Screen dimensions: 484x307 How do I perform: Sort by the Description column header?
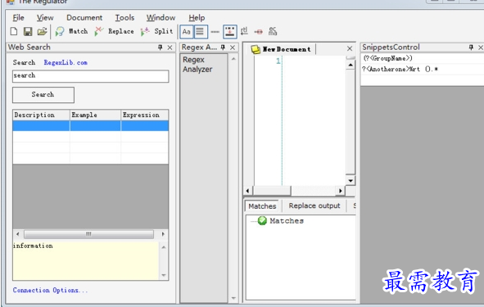click(x=41, y=115)
